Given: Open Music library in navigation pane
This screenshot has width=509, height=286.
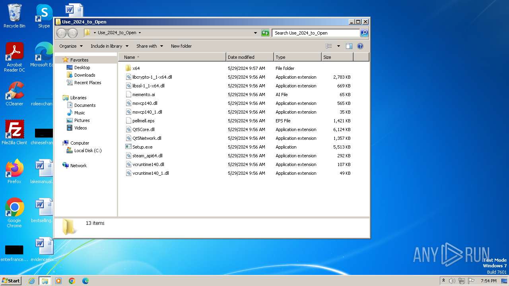Looking at the screenshot, I should coord(80,113).
